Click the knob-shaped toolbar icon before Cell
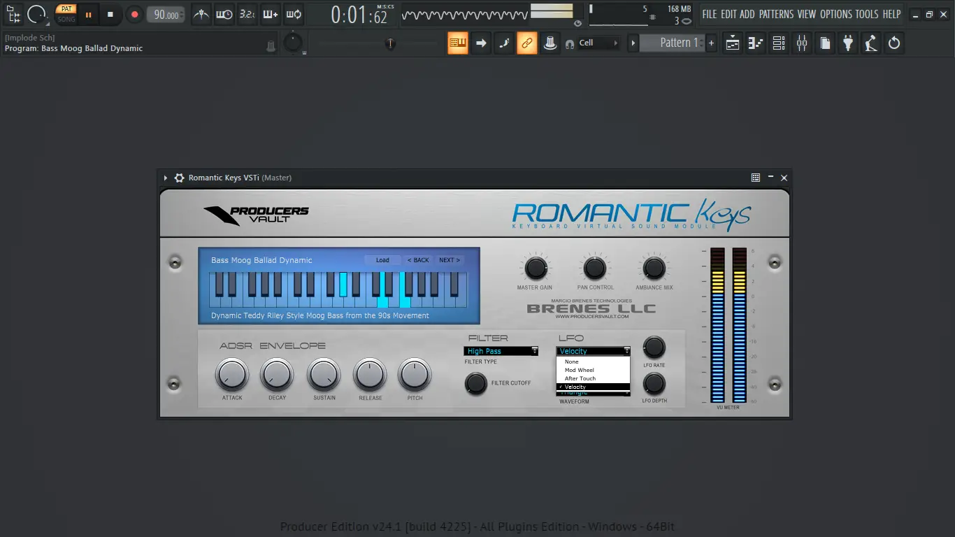 (550, 43)
